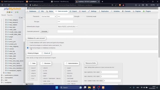Click the Brave Shields lion icon
The width and height of the screenshot is (160, 90).
pyautogui.click(x=120, y=5)
